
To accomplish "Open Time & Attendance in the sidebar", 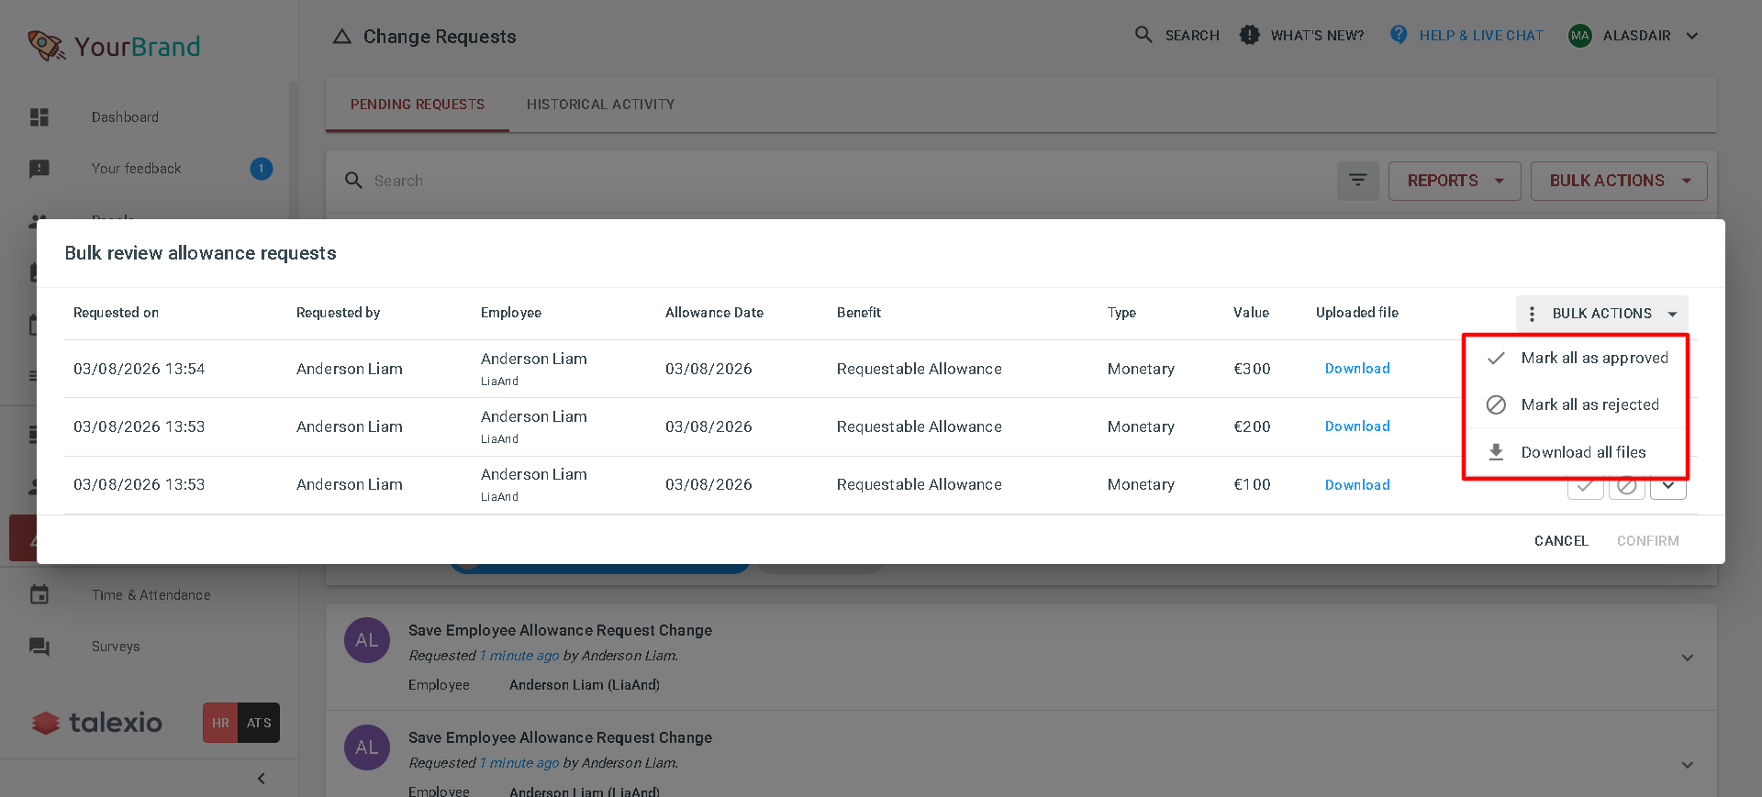I will tap(151, 595).
